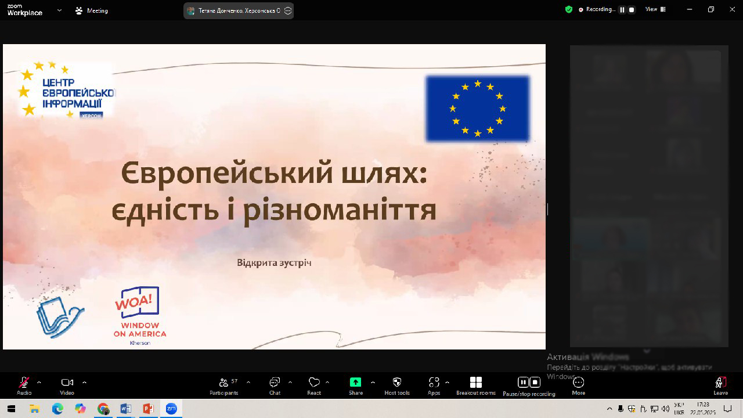
Task: Click Leave meeting button
Action: [720, 385]
